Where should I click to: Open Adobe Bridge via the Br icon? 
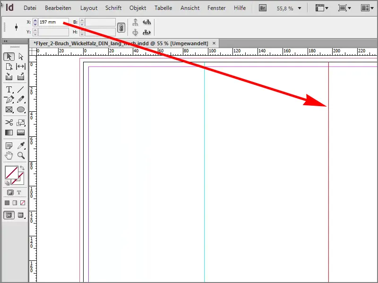coord(263,8)
